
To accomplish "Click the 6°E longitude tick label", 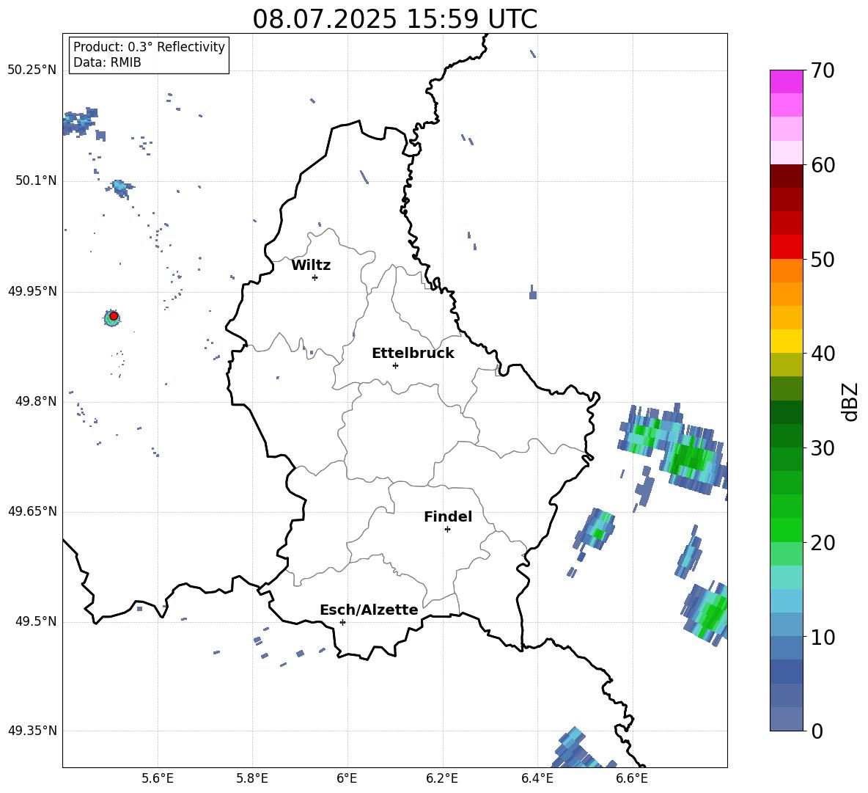I will 347,778.
